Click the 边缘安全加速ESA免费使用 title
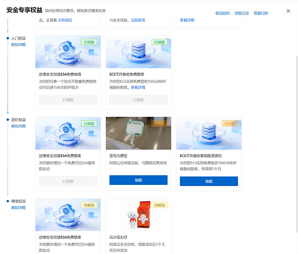 60,74
